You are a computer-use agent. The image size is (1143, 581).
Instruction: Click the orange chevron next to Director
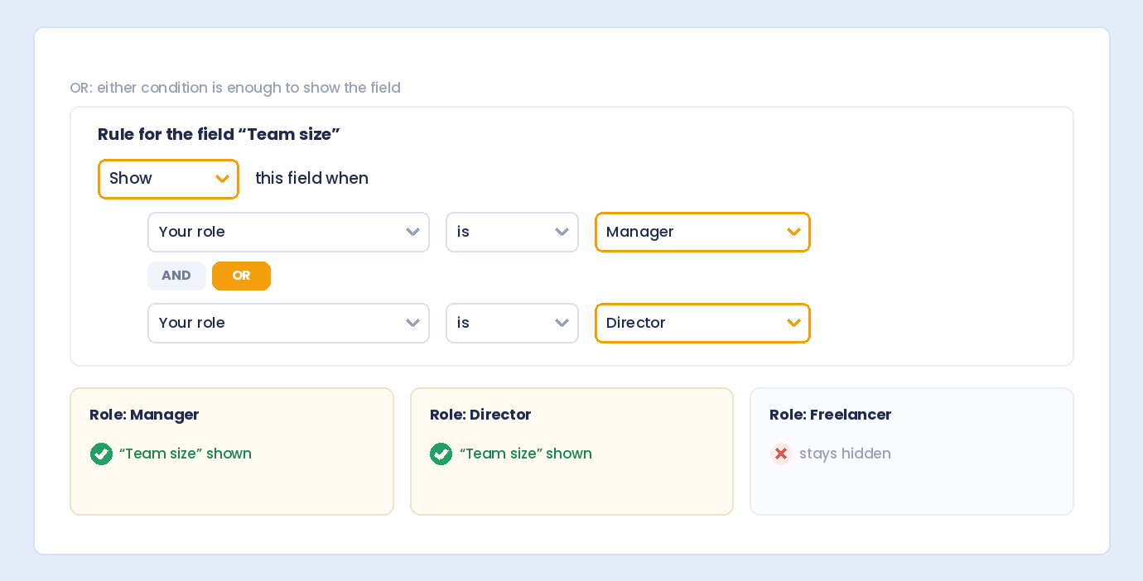tap(793, 323)
